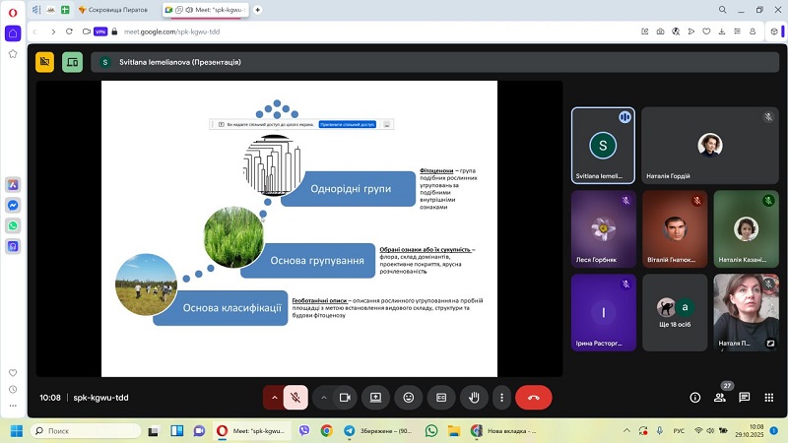The width and height of the screenshot is (788, 443).
Task: Click the grant shared access button
Action: pos(347,125)
